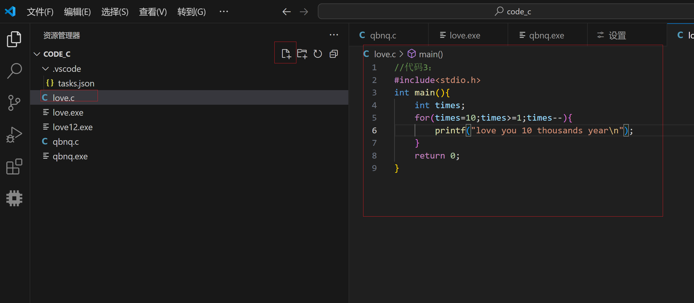
Task: Switch to the 设置 settings tab
Action: [617, 35]
